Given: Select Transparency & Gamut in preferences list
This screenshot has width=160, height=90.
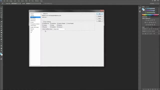Looking at the screenshot, I should click(x=35, y=24).
